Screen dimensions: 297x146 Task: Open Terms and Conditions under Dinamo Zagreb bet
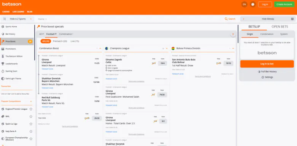pos(136,81)
